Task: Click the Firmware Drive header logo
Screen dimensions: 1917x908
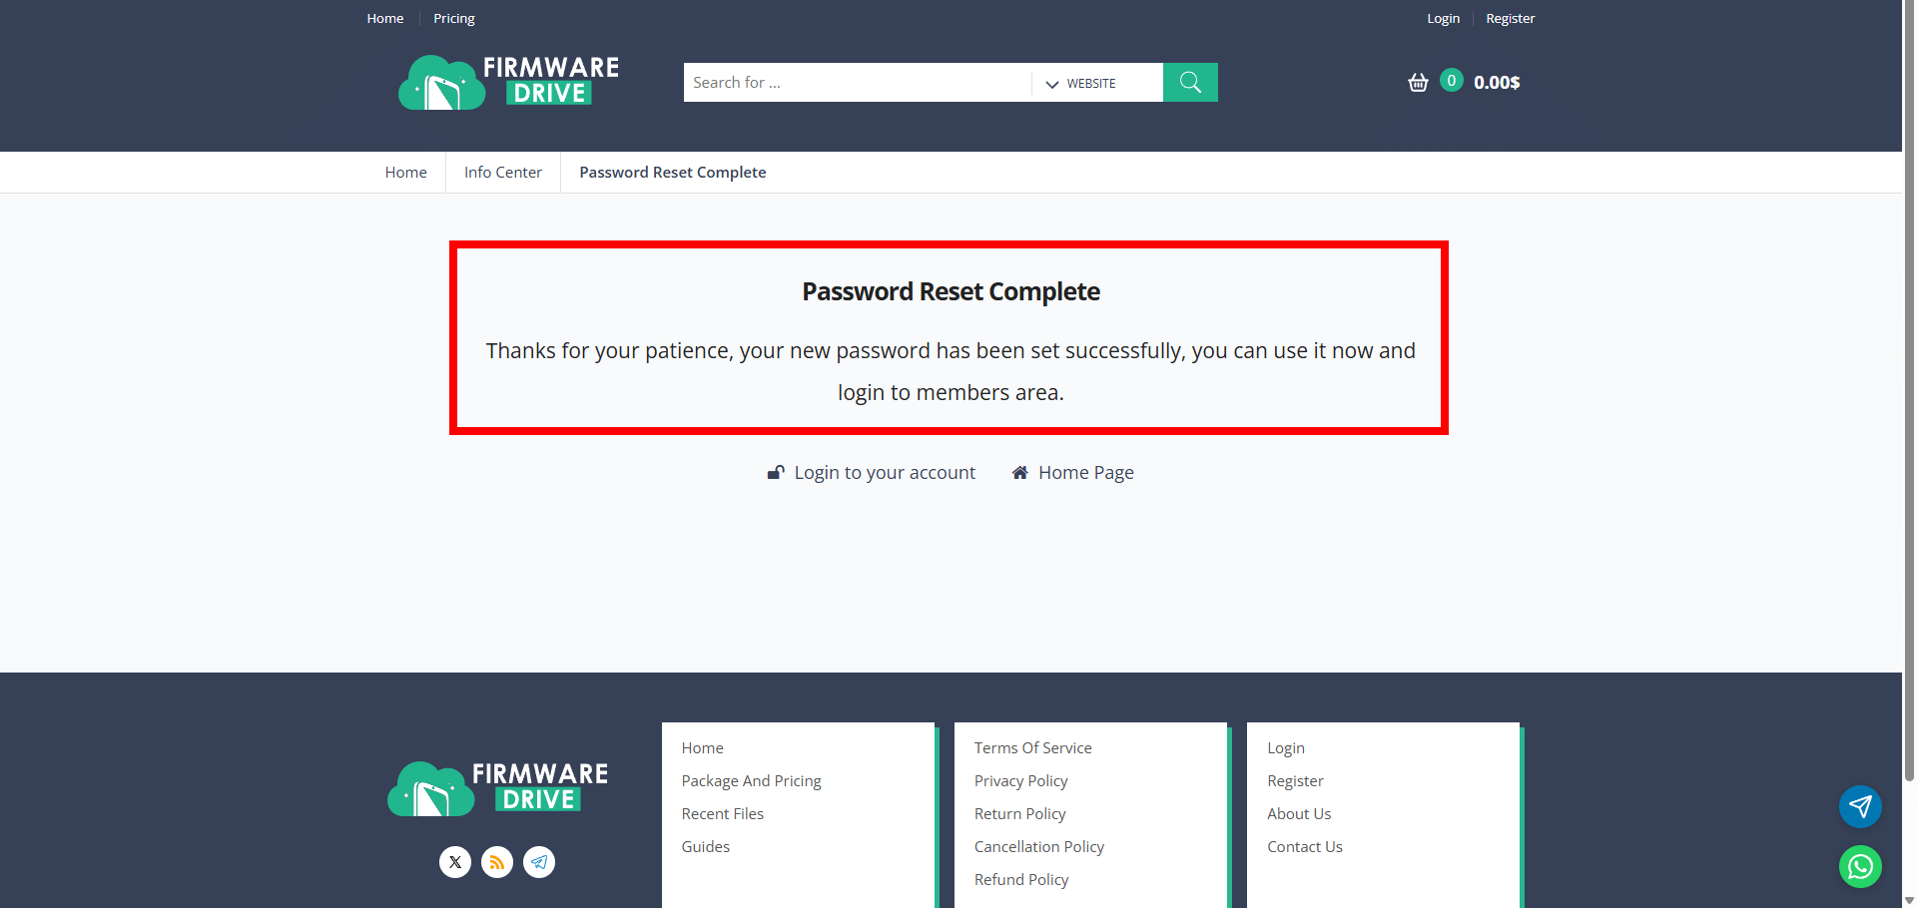Action: (508, 82)
